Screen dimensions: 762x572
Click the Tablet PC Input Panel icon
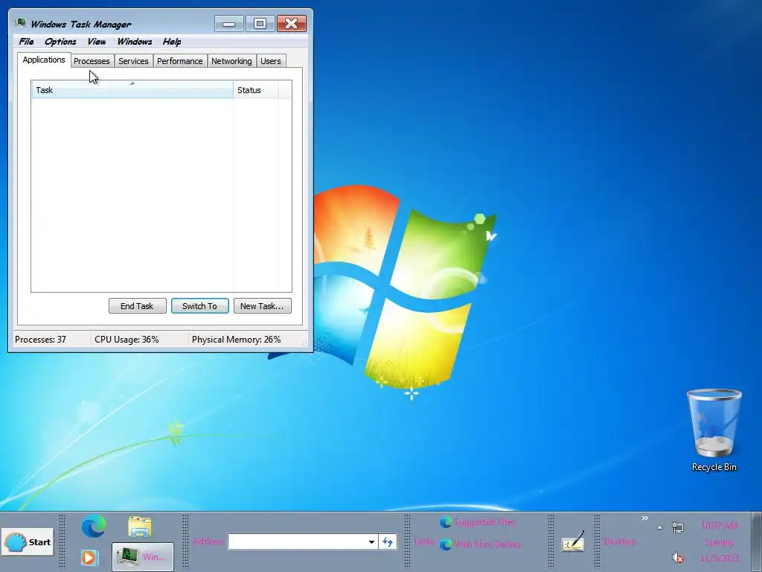pyautogui.click(x=573, y=541)
